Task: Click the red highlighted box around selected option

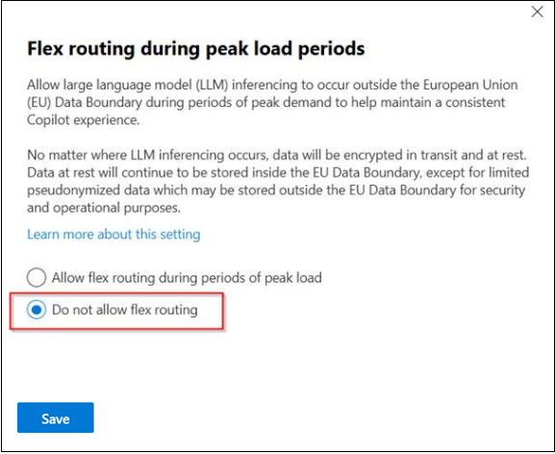Action: tap(116, 311)
